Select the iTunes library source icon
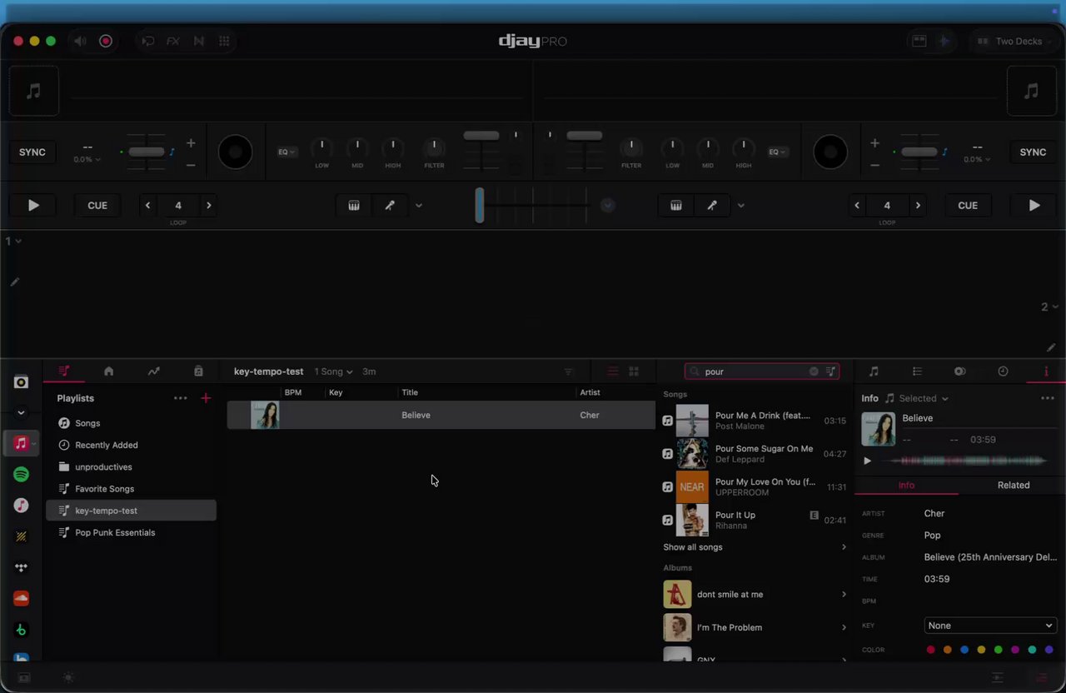The image size is (1066, 693). click(21, 506)
